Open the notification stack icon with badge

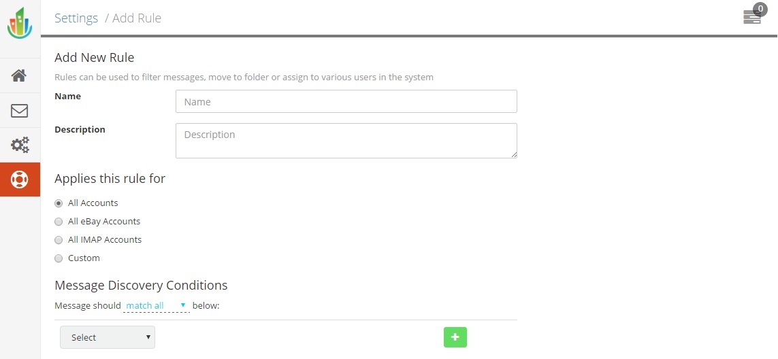(x=751, y=18)
